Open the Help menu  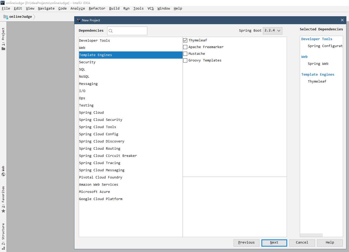pyautogui.click(x=178, y=8)
